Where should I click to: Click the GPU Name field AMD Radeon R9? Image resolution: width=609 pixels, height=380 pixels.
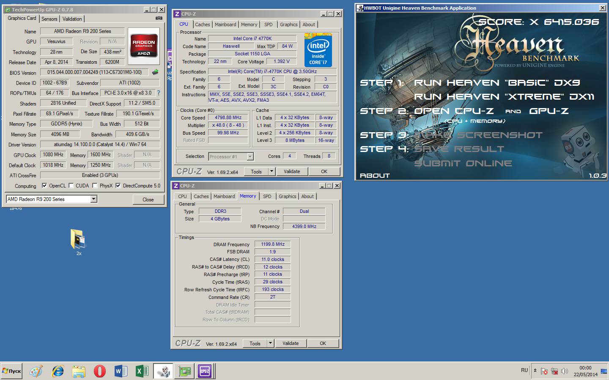82,31
